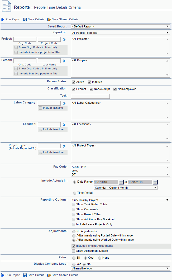Open the Reporting Options Sub-Total dropdown

click(120, 200)
